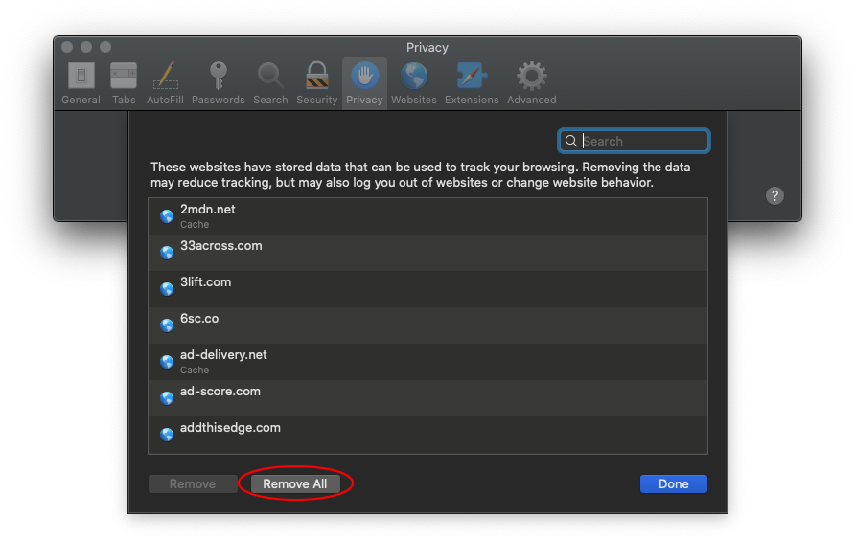Click the globe icon beside ad-delivery.net

[167, 362]
